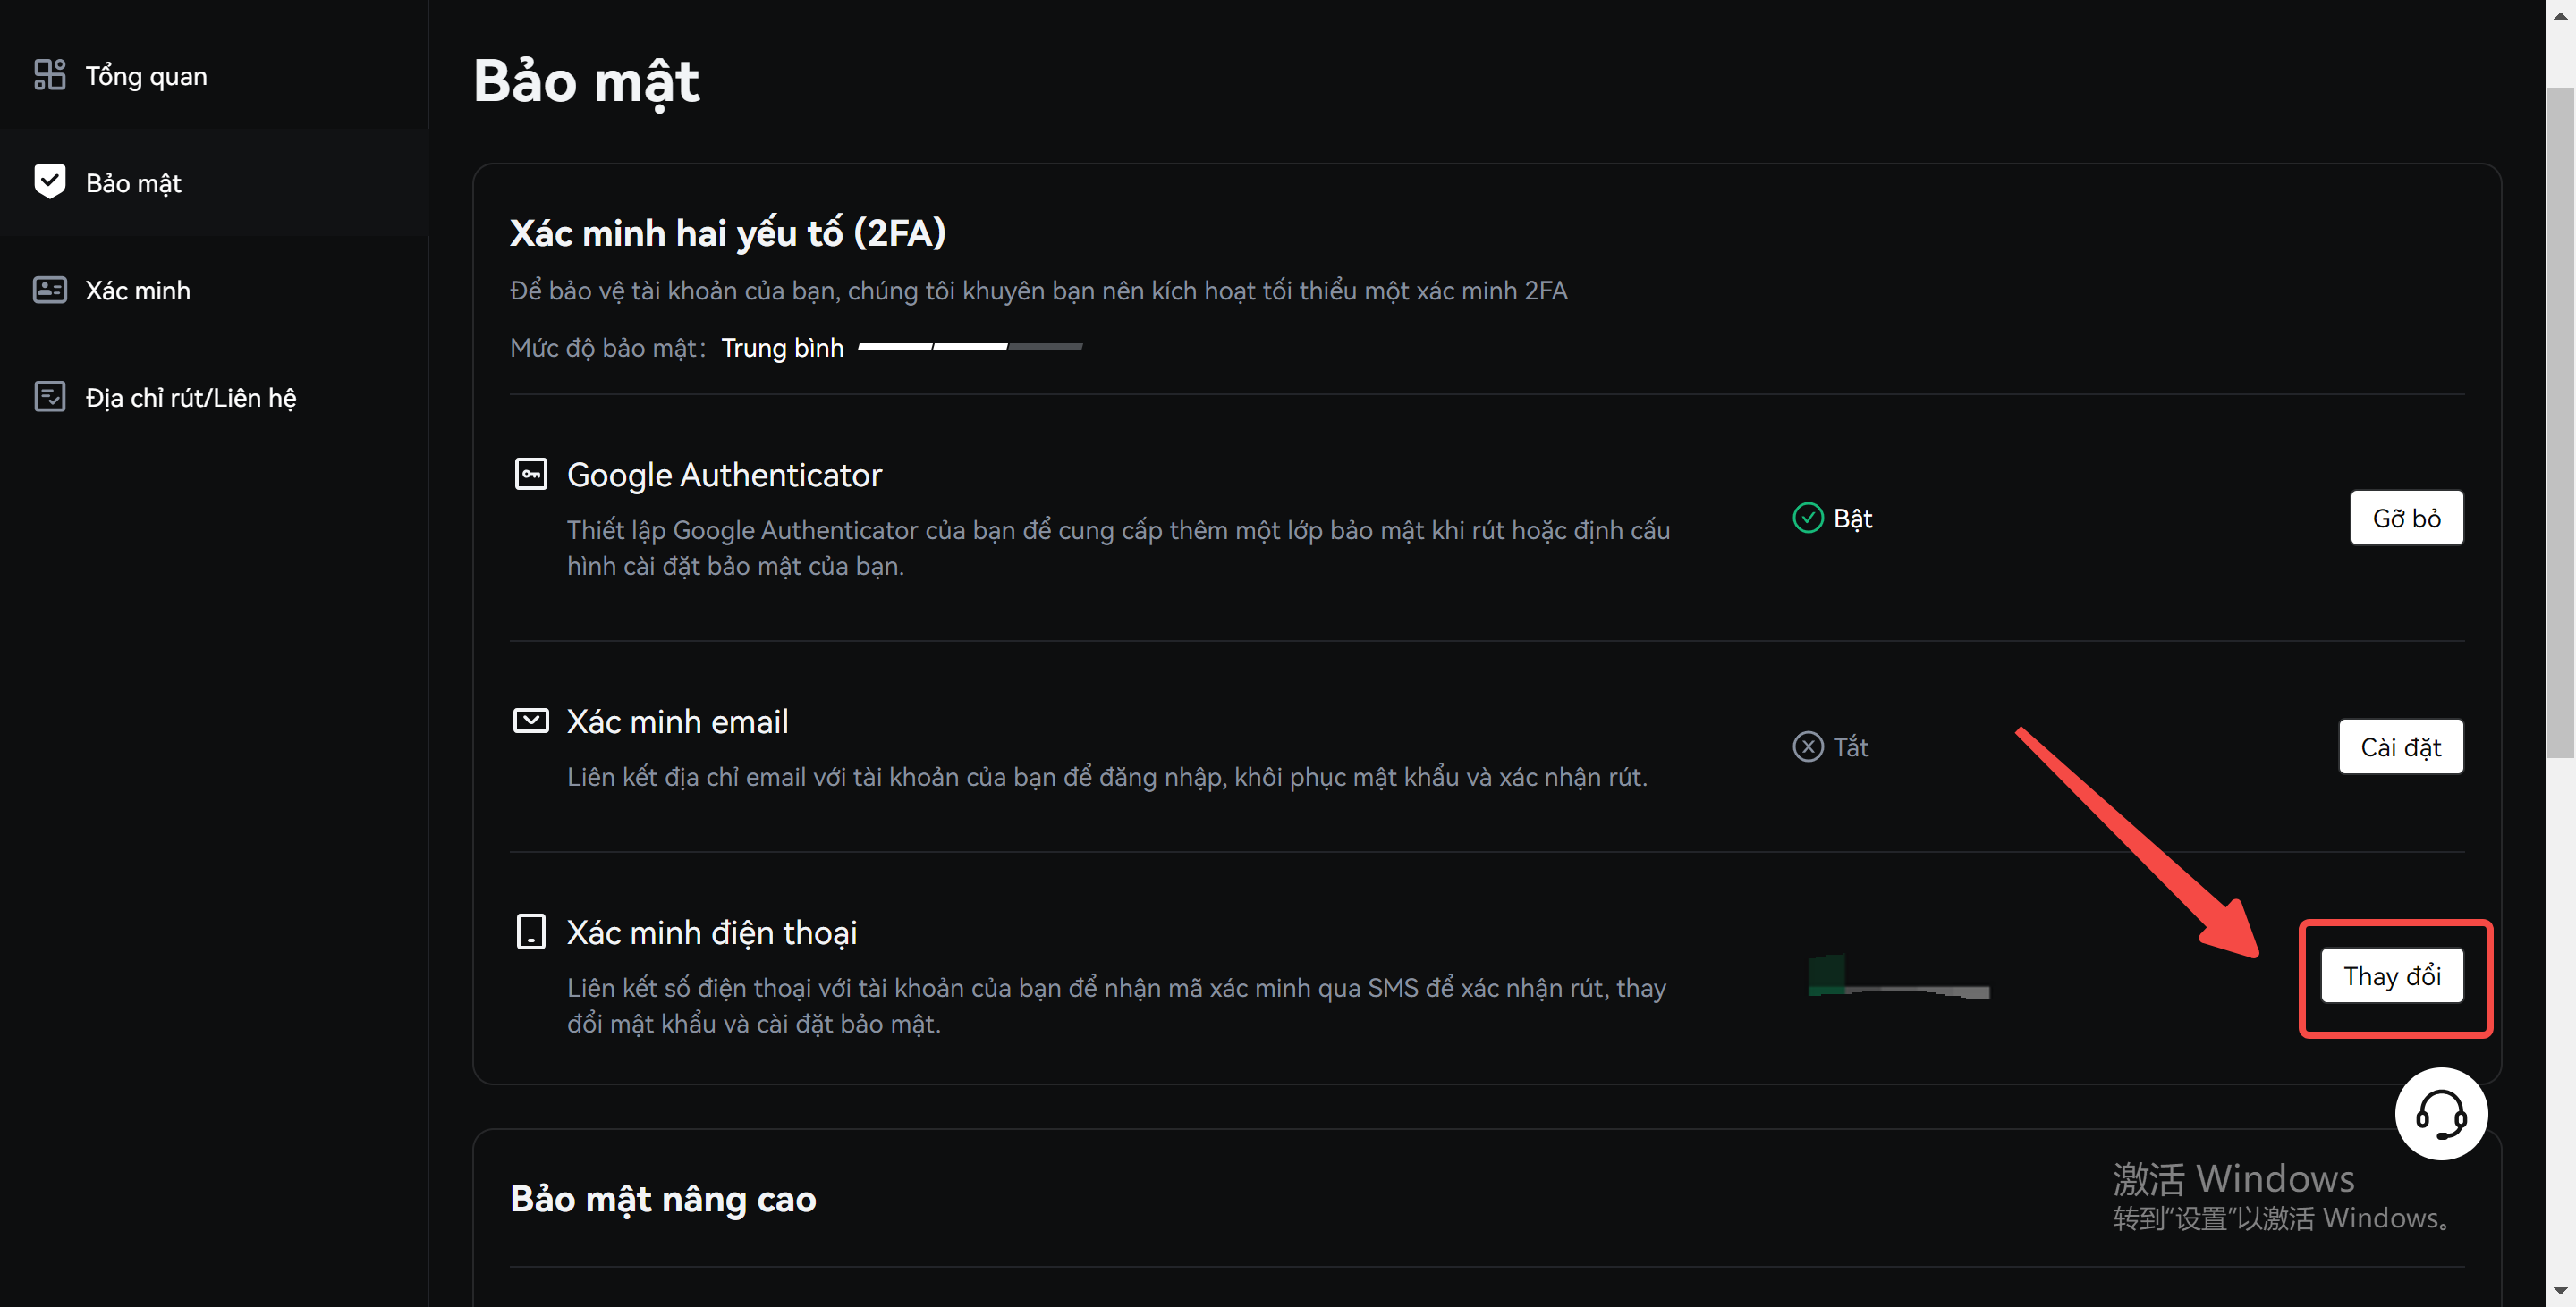
Task: Click the Bảo mật shield icon
Action: 49,181
